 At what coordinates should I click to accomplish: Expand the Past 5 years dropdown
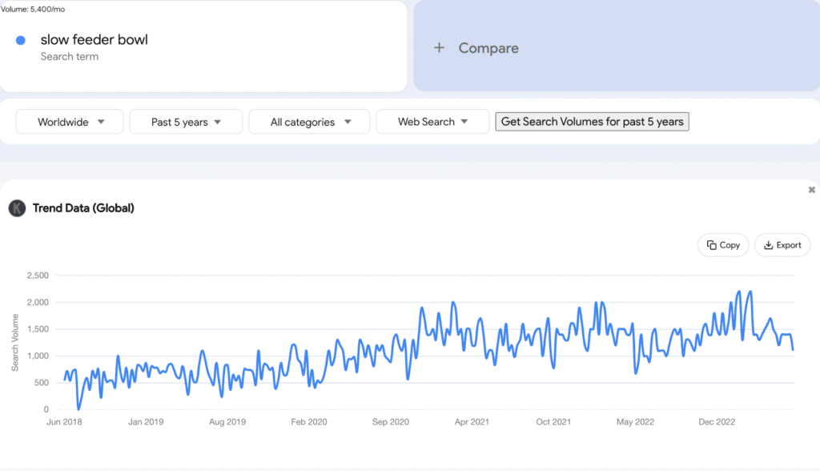(x=186, y=122)
